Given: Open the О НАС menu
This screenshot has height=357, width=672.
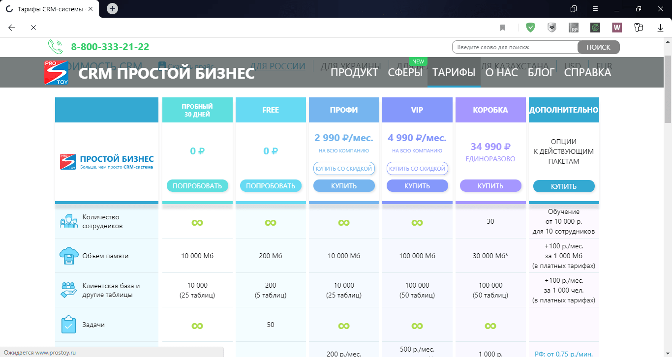Looking at the screenshot, I should point(501,73).
